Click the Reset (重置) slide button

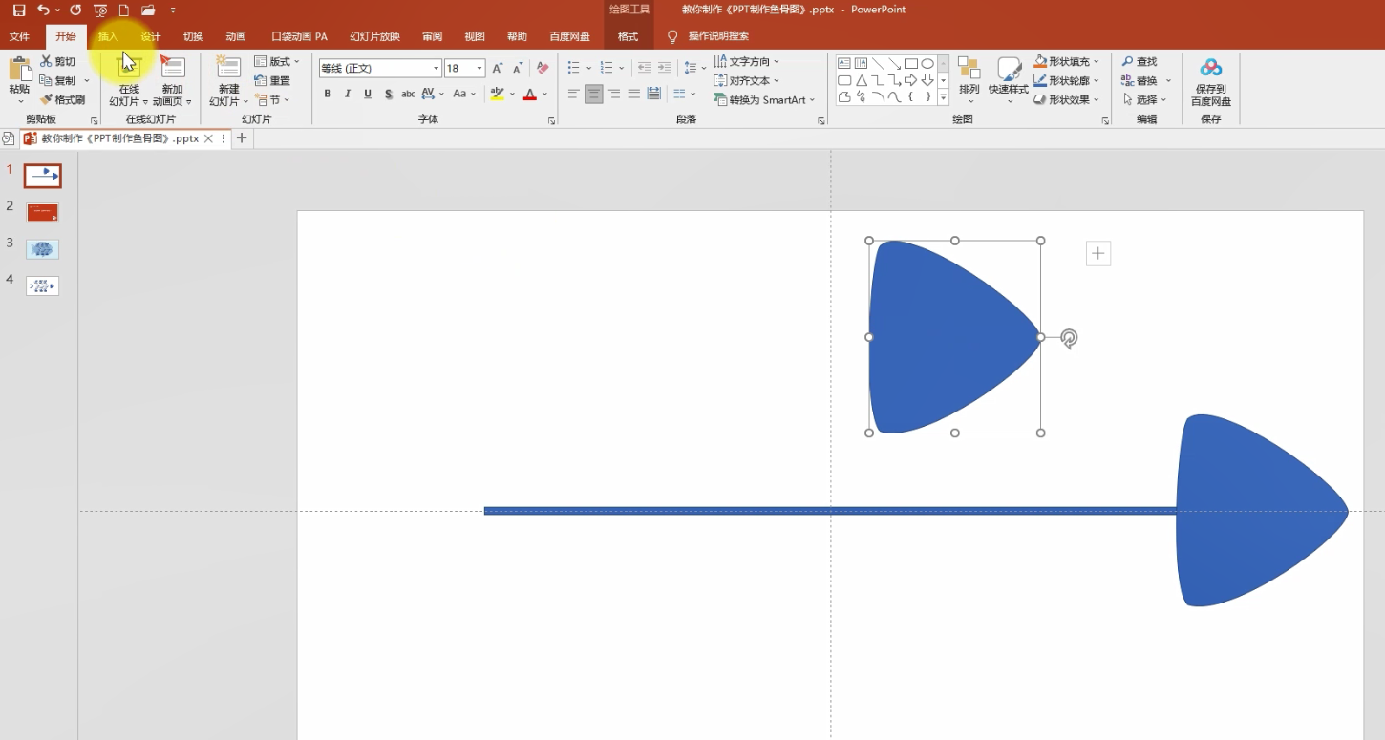pyautogui.click(x=272, y=80)
